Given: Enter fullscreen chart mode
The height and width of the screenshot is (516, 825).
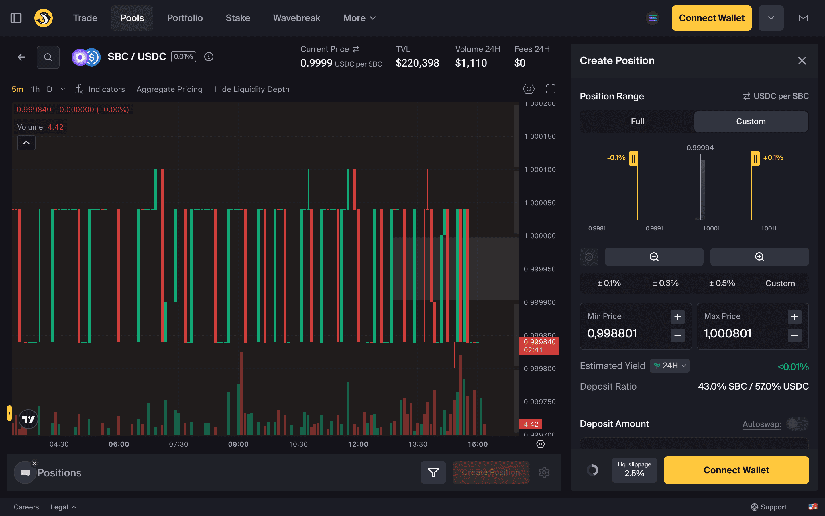Looking at the screenshot, I should coord(550,89).
